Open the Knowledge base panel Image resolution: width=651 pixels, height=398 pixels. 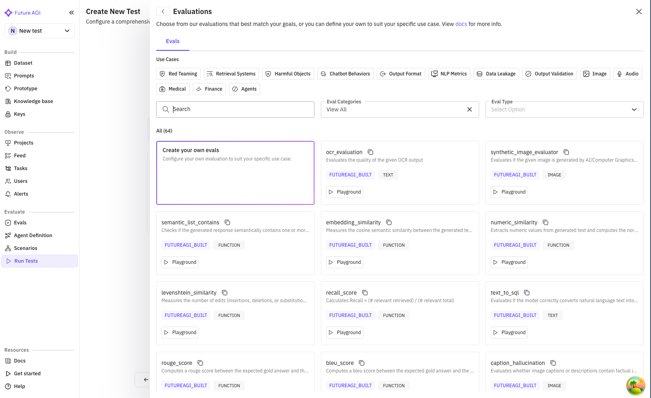34,101
